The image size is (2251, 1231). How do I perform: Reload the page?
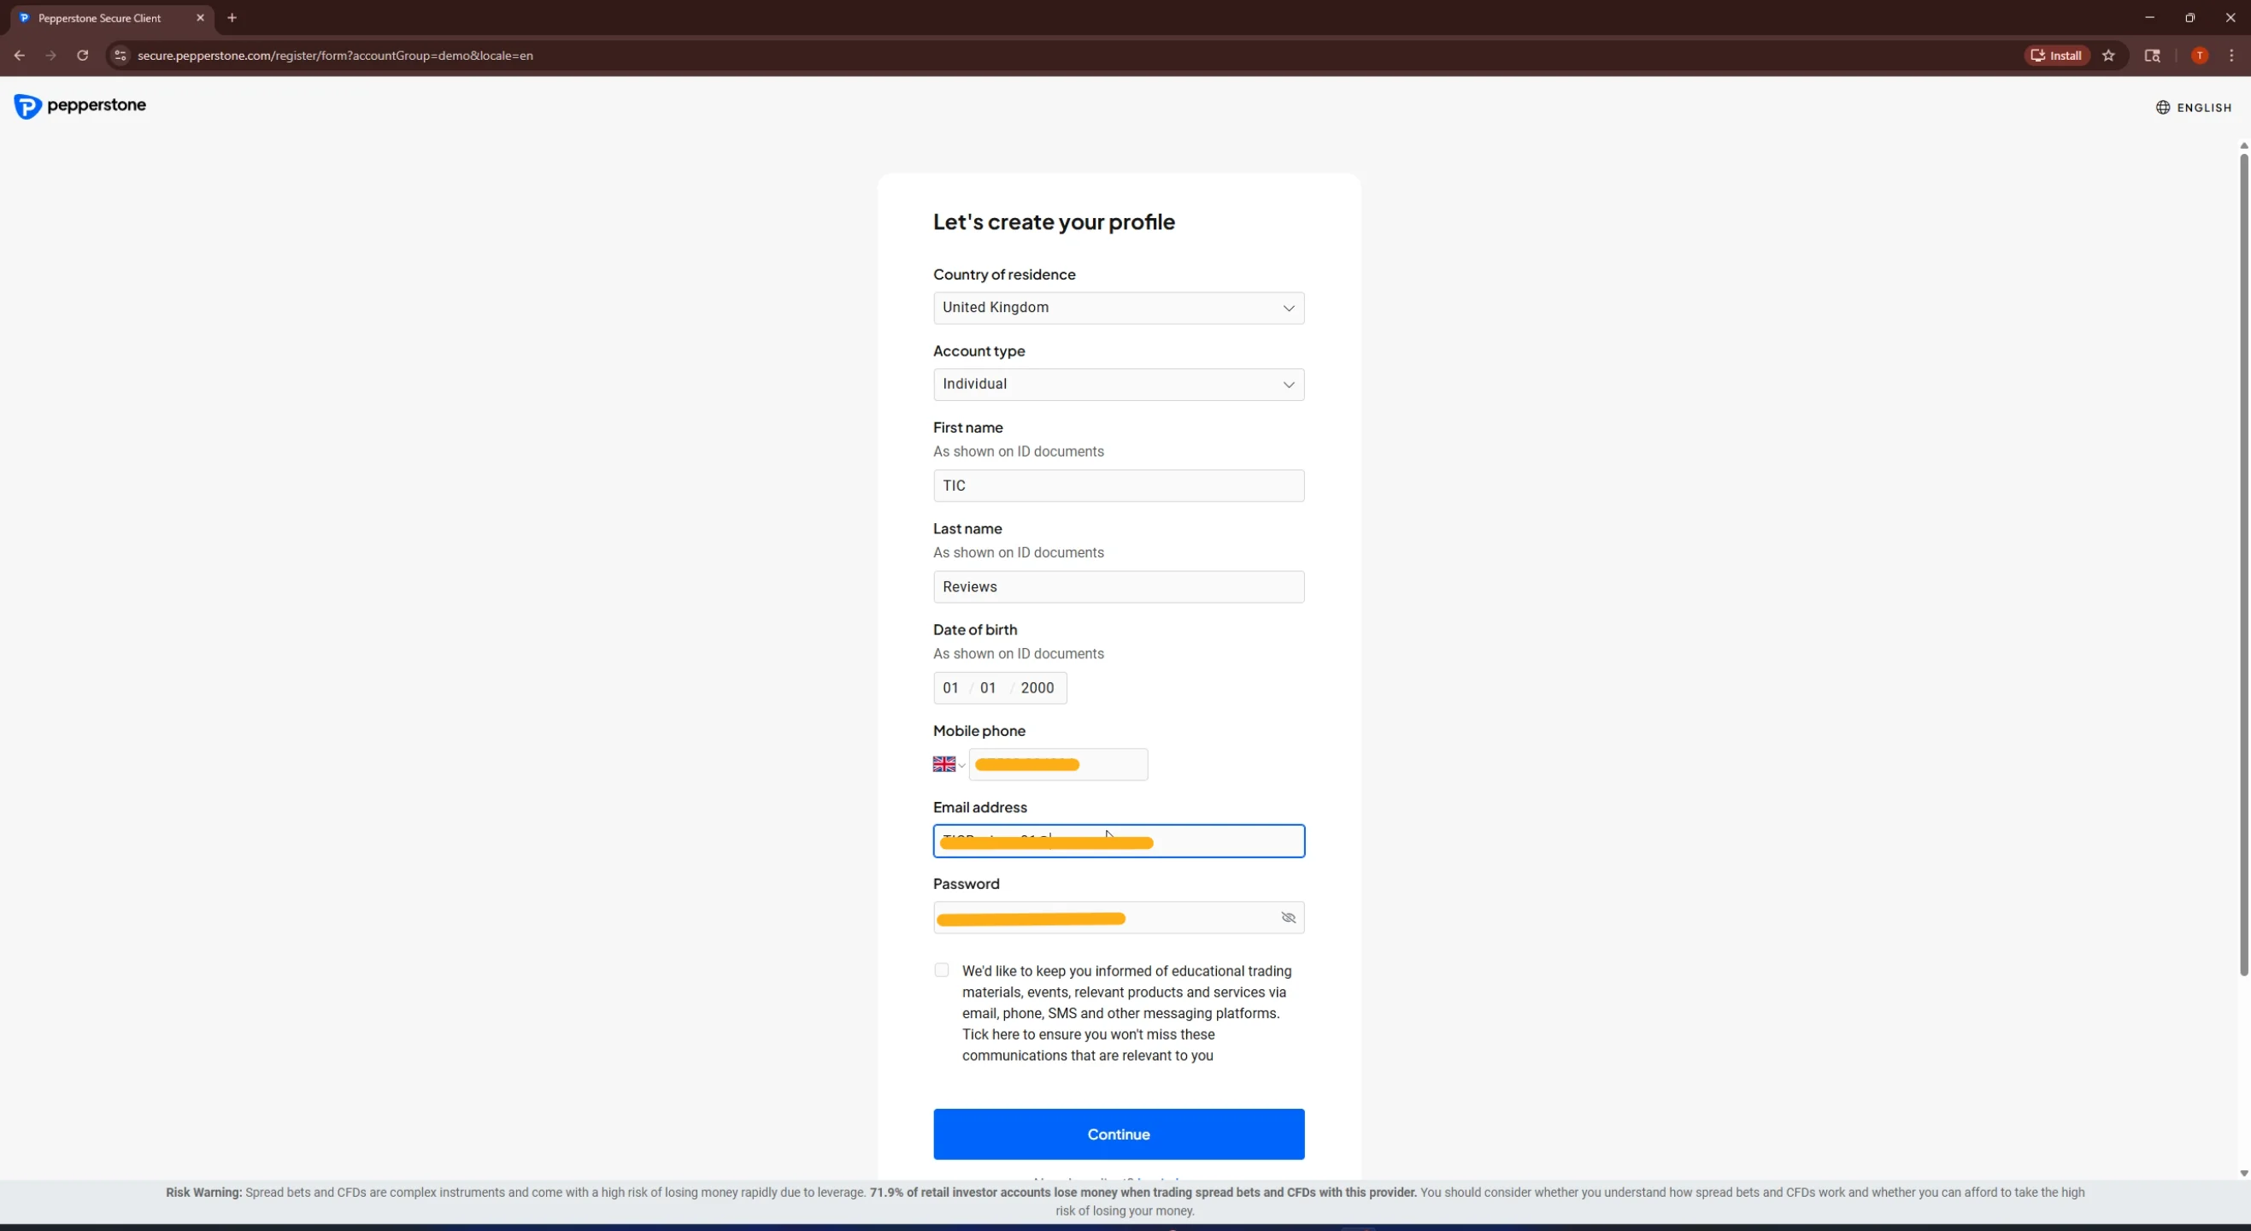82,55
